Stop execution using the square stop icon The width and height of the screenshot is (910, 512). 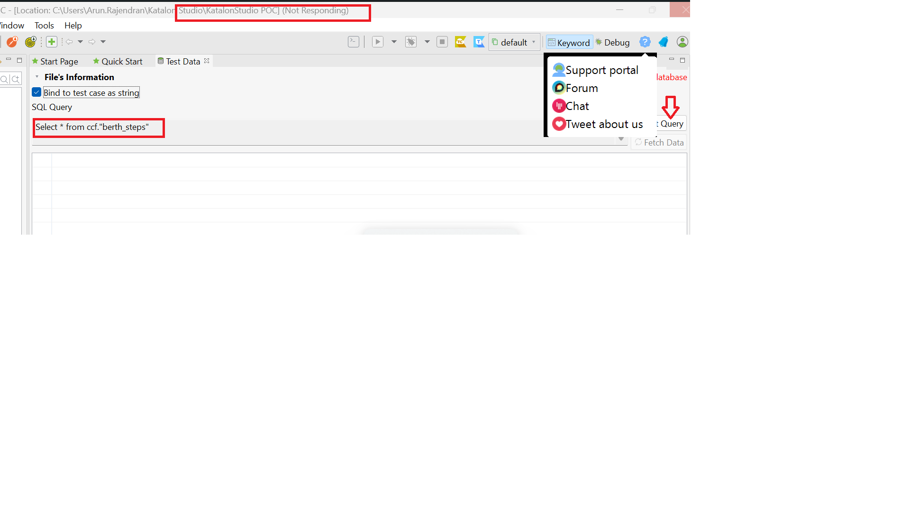[442, 42]
